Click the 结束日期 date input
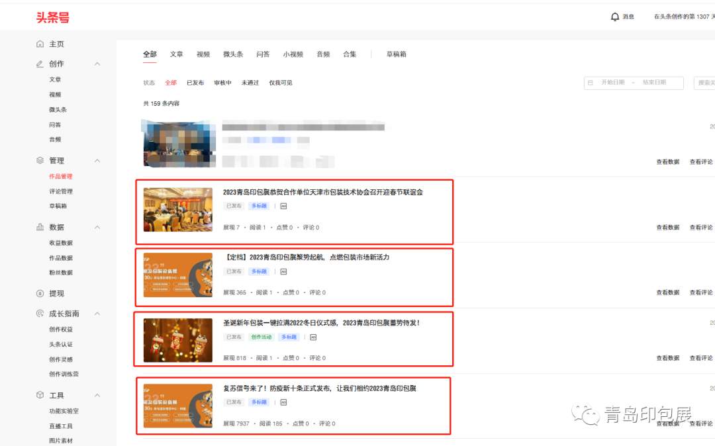The height and width of the screenshot is (446, 715). pyautogui.click(x=655, y=83)
